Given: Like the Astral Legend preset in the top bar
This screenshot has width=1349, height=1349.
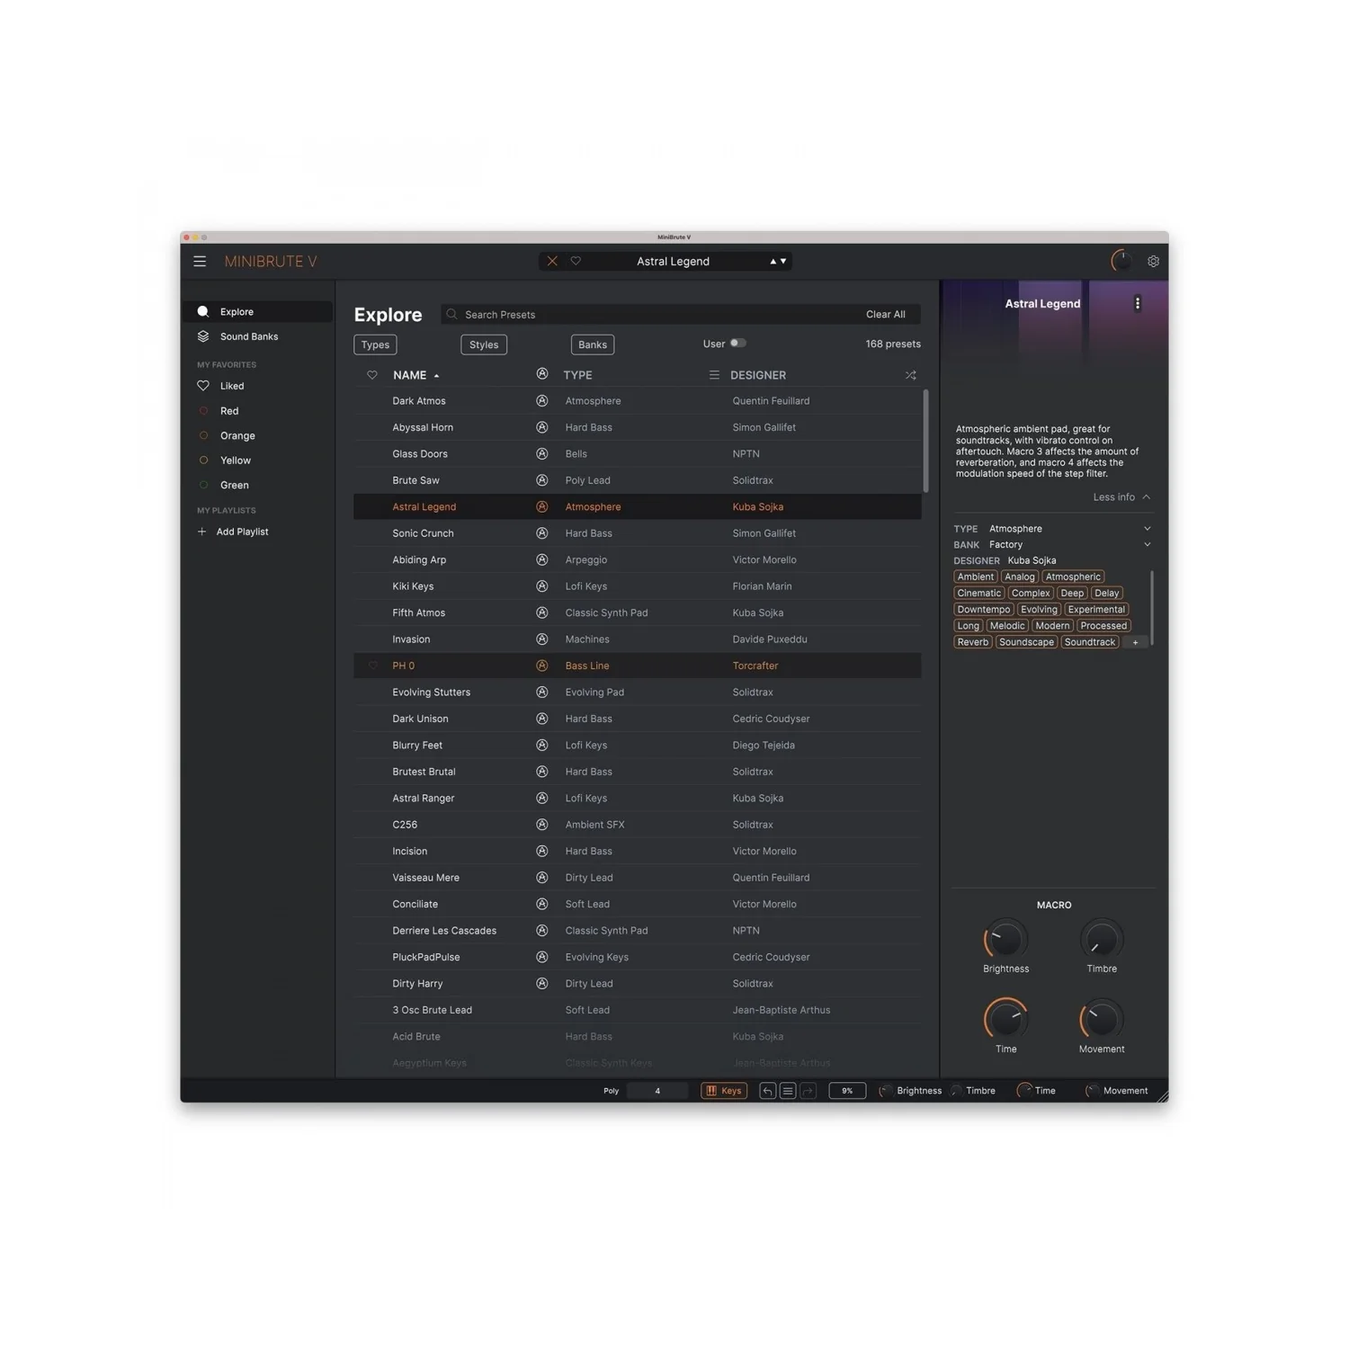Looking at the screenshot, I should tap(576, 262).
